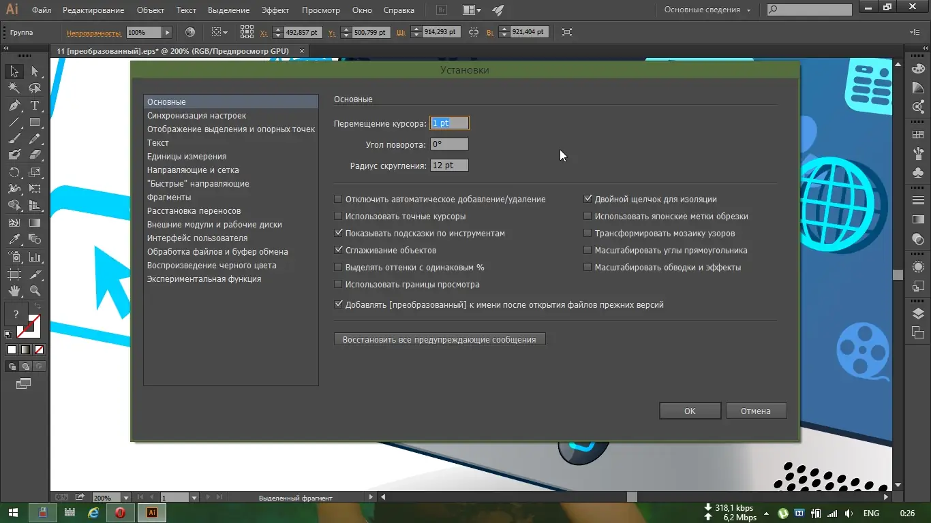Open the Редактирование menu
The width and height of the screenshot is (931, 523).
click(x=93, y=10)
